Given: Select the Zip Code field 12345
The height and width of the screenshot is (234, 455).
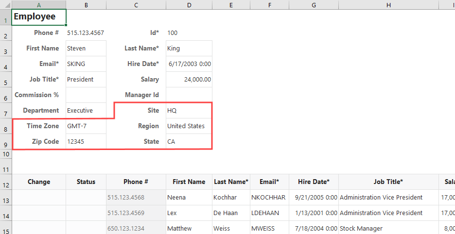Looking at the screenshot, I should pyautogui.click(x=86, y=142).
